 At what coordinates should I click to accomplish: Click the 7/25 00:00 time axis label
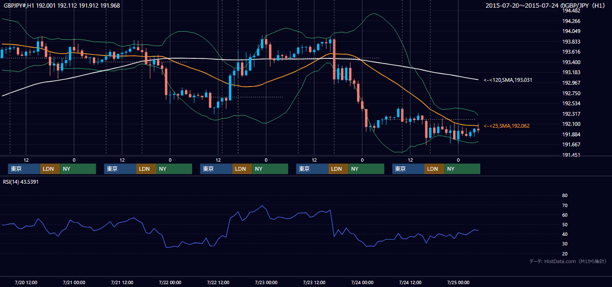[x=458, y=282]
